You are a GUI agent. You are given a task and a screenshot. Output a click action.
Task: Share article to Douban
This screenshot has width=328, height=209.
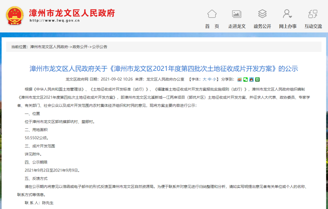(257, 80)
